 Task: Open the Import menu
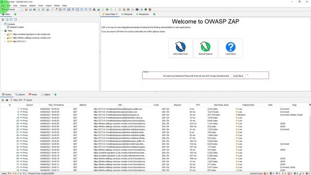coord(49,5)
